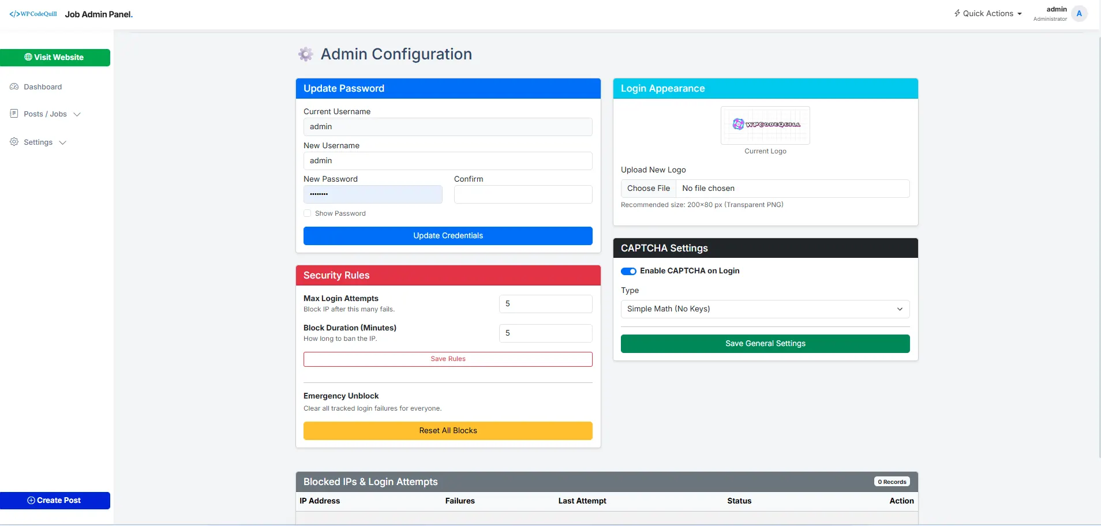Click the Quick Actions lightning bolt icon
The image size is (1101, 526).
click(x=957, y=13)
